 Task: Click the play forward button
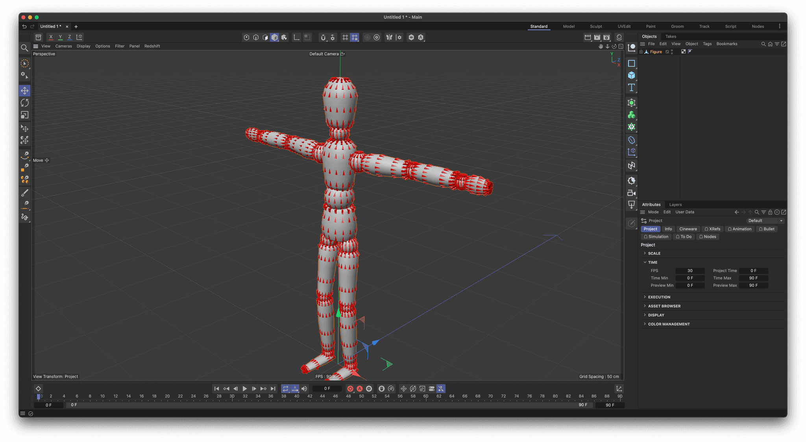tap(244, 388)
